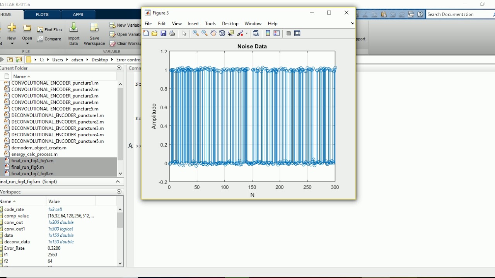
Task: Insert a legend into the figure
Action: pyautogui.click(x=277, y=34)
